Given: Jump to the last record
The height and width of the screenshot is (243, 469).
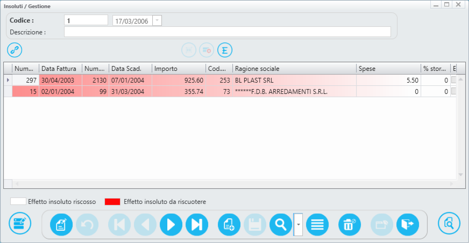Looking at the screenshot, I should click(x=196, y=225).
